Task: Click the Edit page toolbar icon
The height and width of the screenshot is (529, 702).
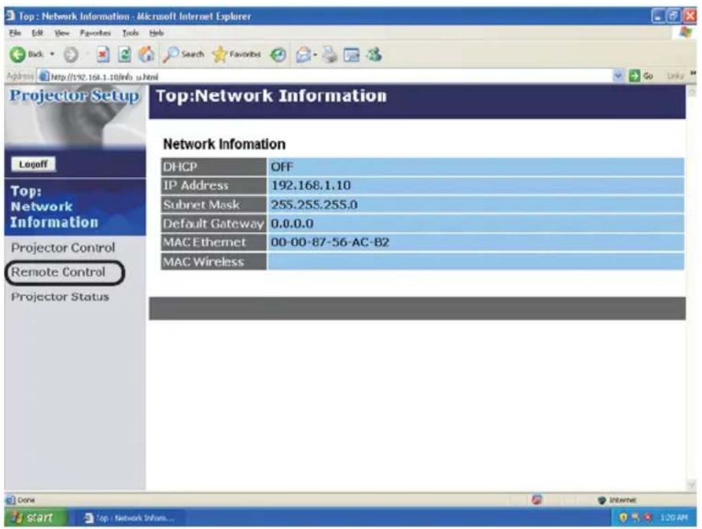Action: pos(351,55)
